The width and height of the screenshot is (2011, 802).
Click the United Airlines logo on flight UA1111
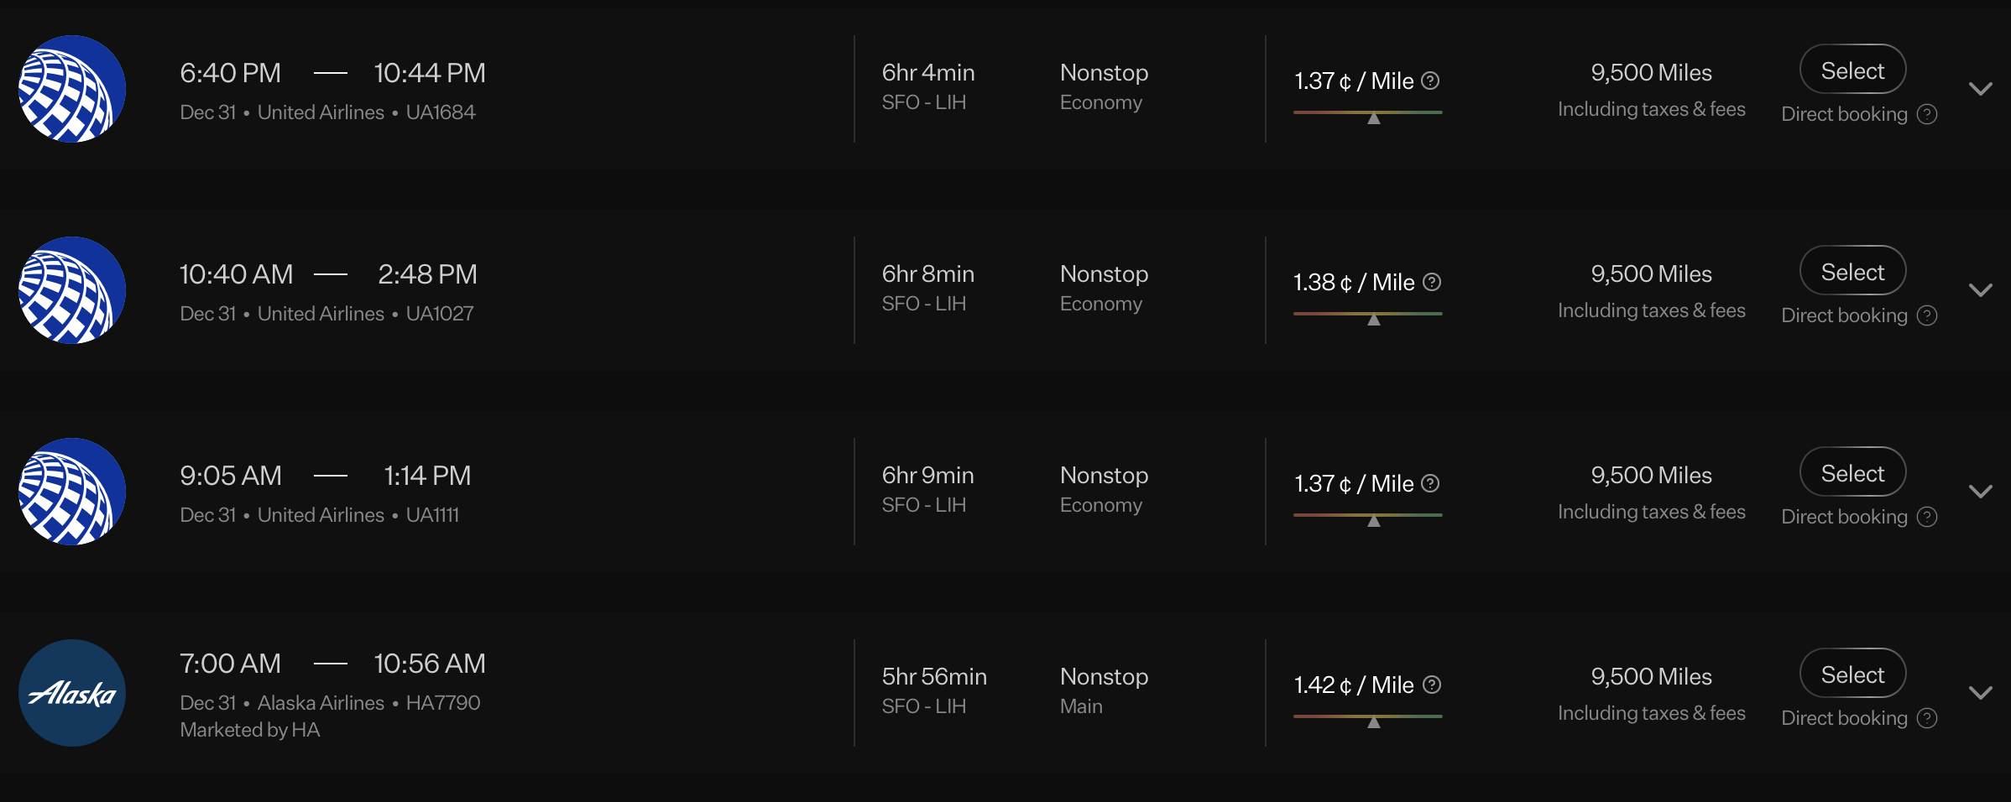pyautogui.click(x=72, y=491)
